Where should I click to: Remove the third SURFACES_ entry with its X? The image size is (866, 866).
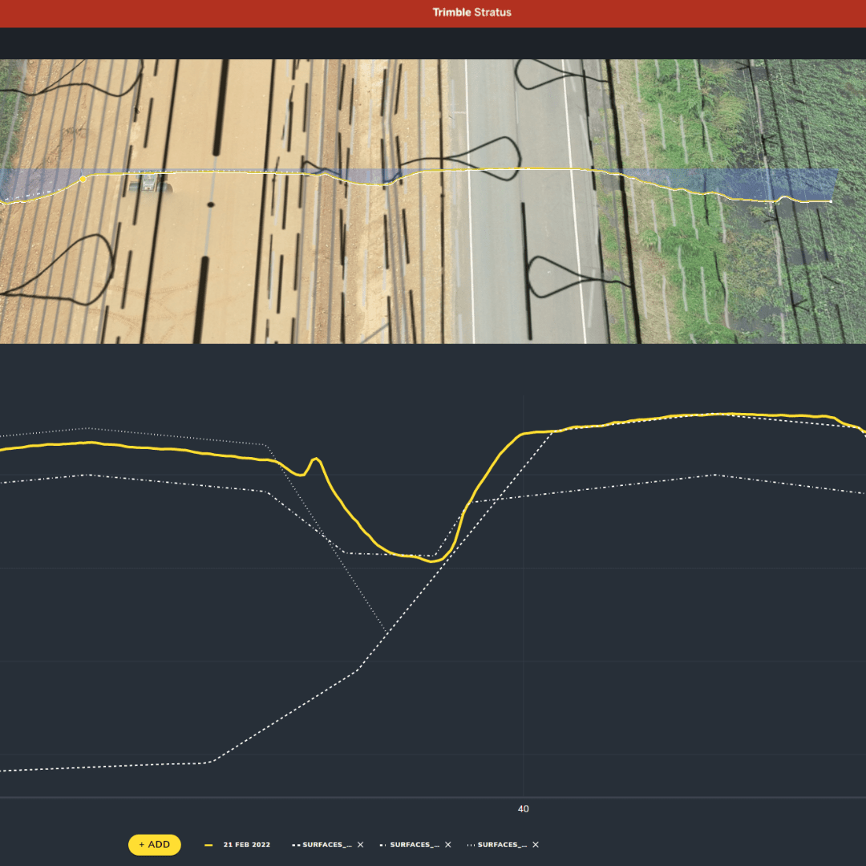536,844
